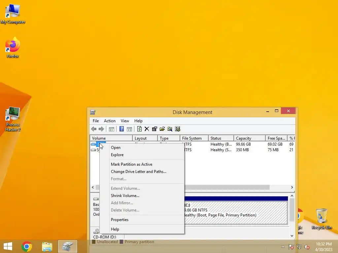Click the Disk Management taskbar button
The width and height of the screenshot is (338, 253).
(x=67, y=246)
